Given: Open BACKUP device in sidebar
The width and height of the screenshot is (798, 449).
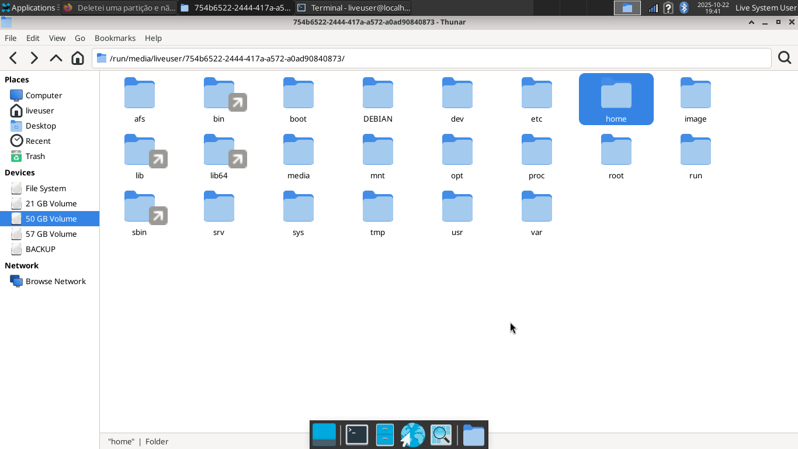Looking at the screenshot, I should (40, 249).
